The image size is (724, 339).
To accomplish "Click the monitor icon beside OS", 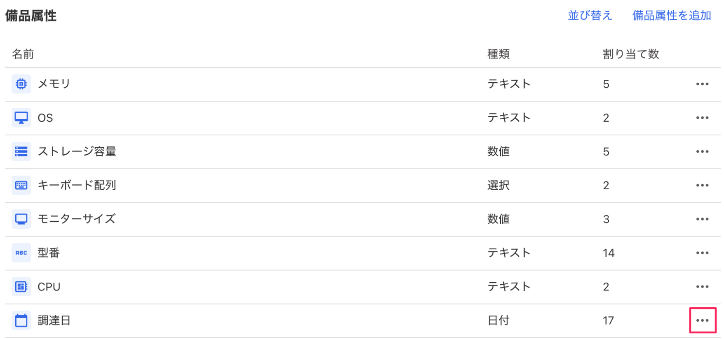I will tap(21, 118).
